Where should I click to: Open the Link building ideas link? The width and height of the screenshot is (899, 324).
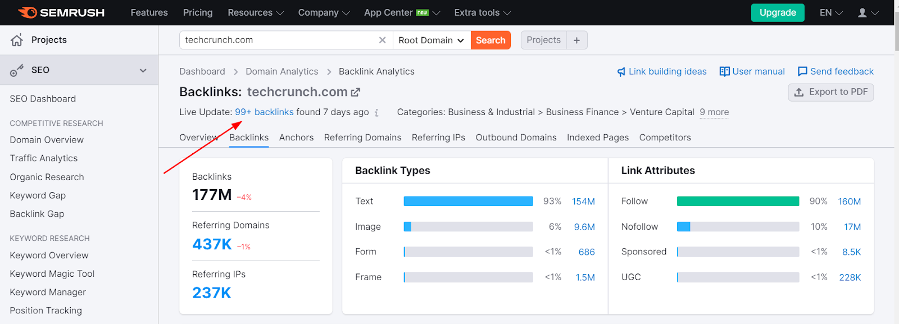(662, 71)
